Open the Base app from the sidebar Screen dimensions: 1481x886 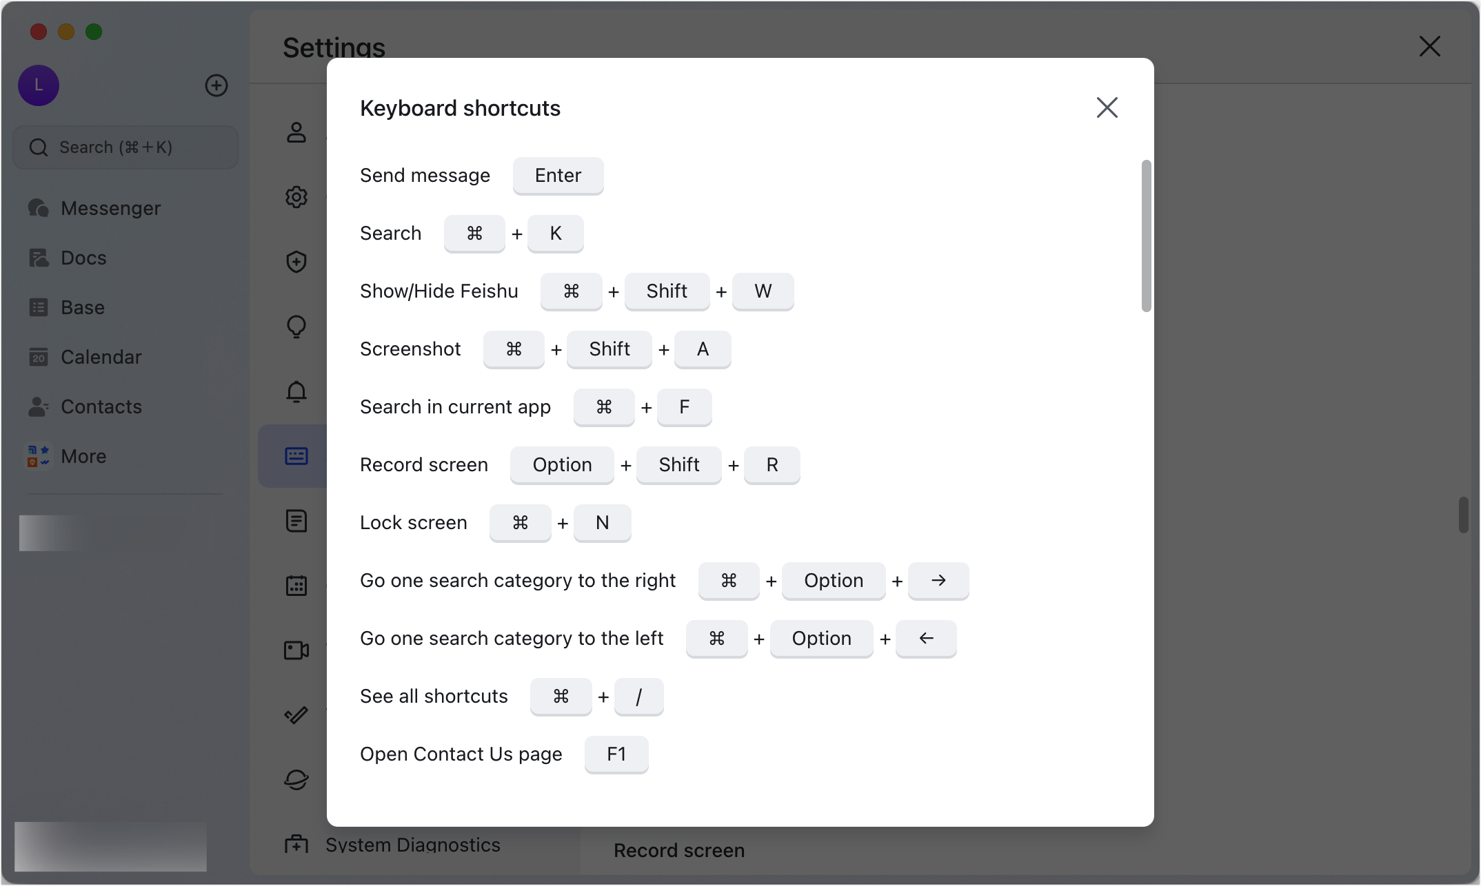pos(82,307)
